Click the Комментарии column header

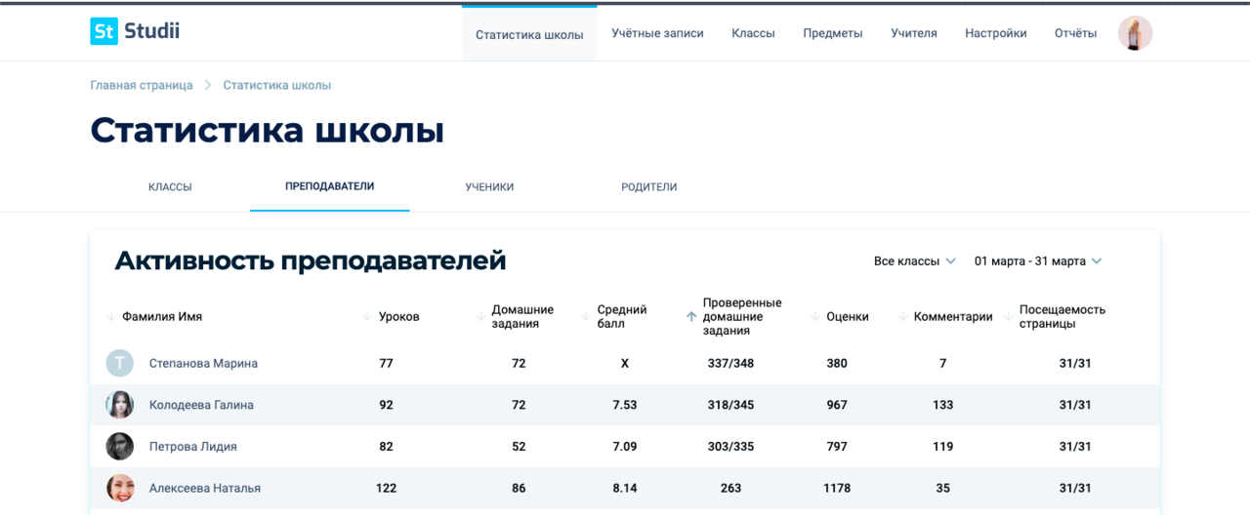pos(953,317)
